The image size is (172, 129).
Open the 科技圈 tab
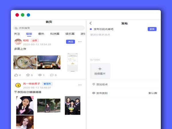coord(55,34)
